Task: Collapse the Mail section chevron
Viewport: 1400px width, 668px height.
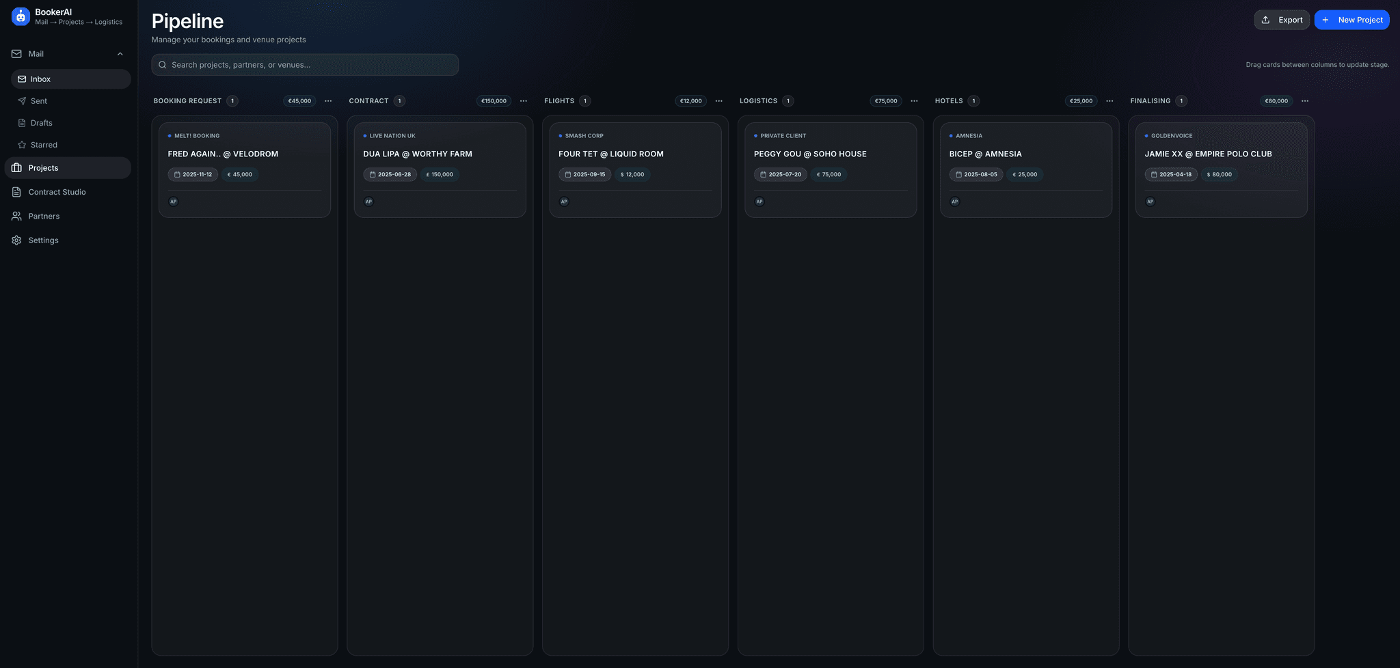Action: pyautogui.click(x=120, y=53)
